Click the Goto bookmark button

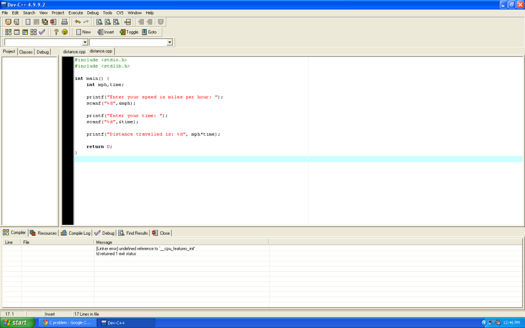149,32
